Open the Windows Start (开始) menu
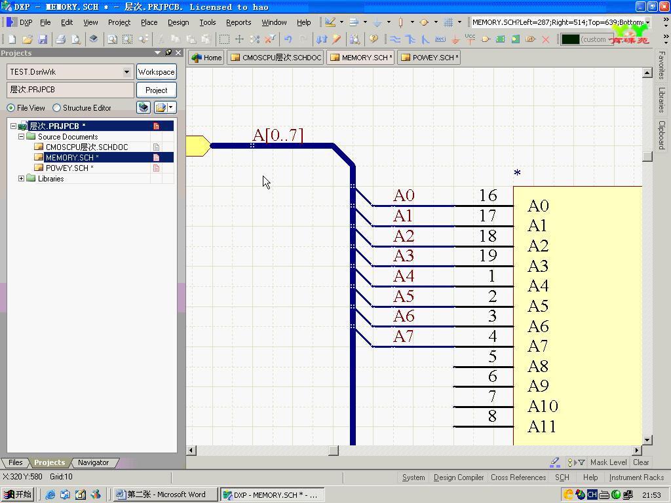Image resolution: width=671 pixels, height=503 pixels. (18, 494)
